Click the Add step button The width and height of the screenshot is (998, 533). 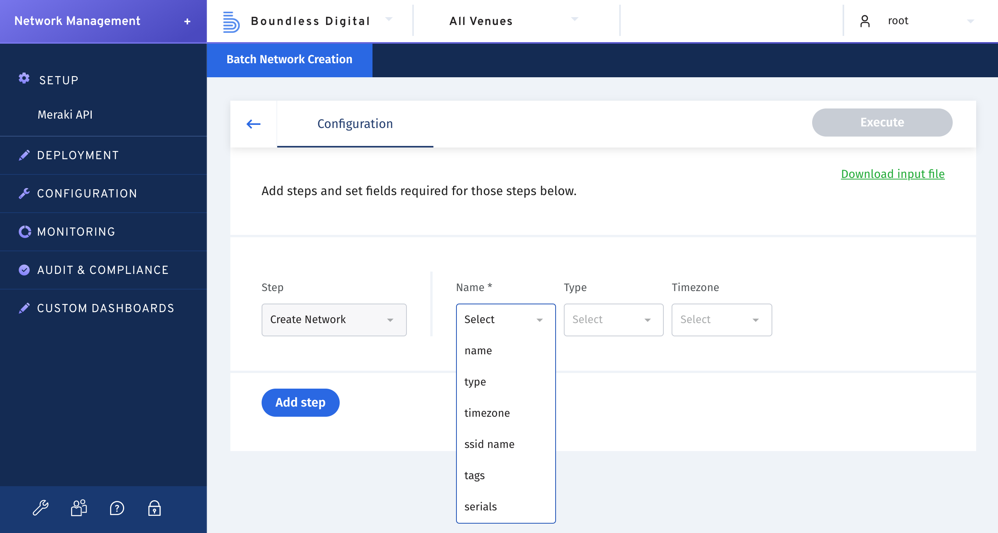click(x=300, y=402)
